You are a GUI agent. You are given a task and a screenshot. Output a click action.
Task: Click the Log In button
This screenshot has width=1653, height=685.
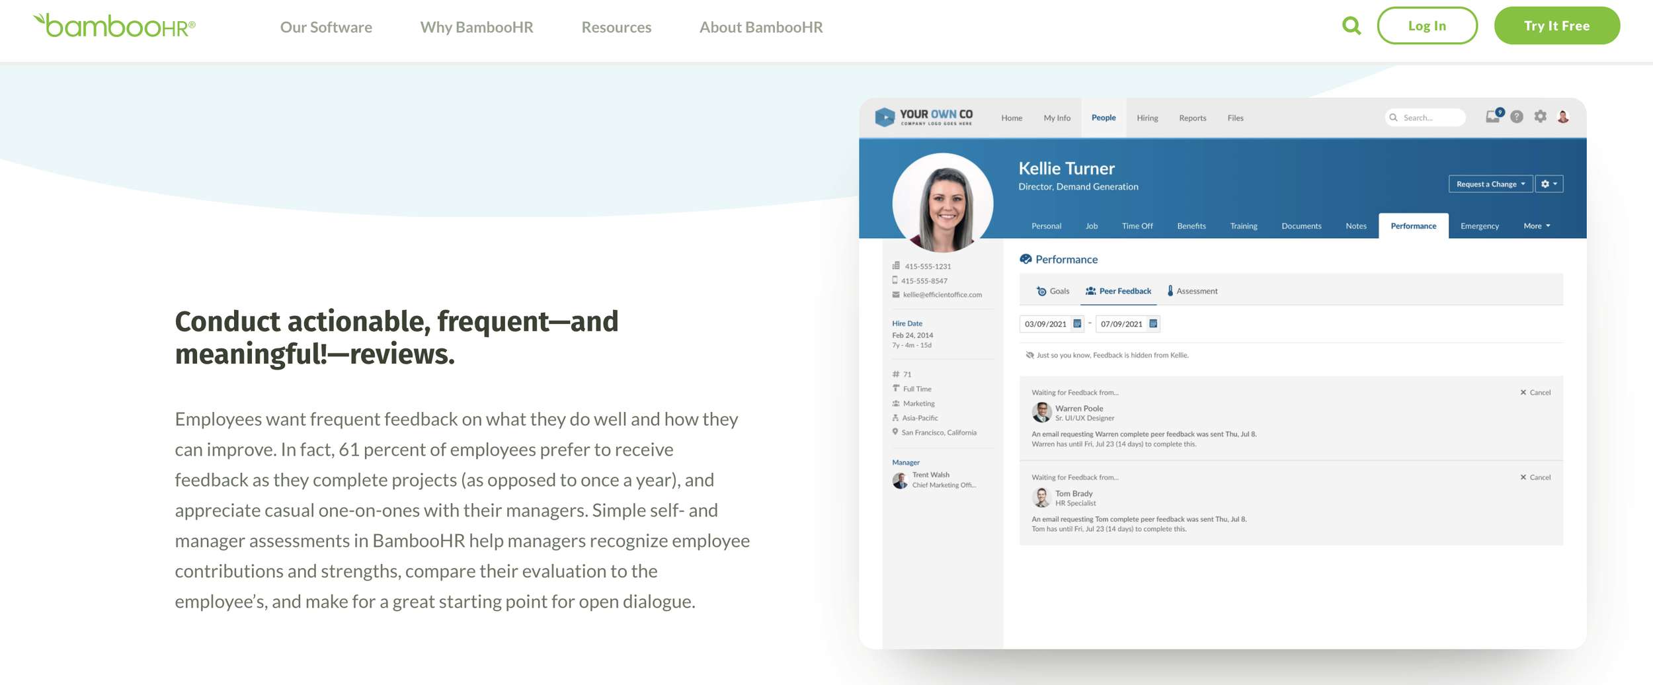point(1427,26)
